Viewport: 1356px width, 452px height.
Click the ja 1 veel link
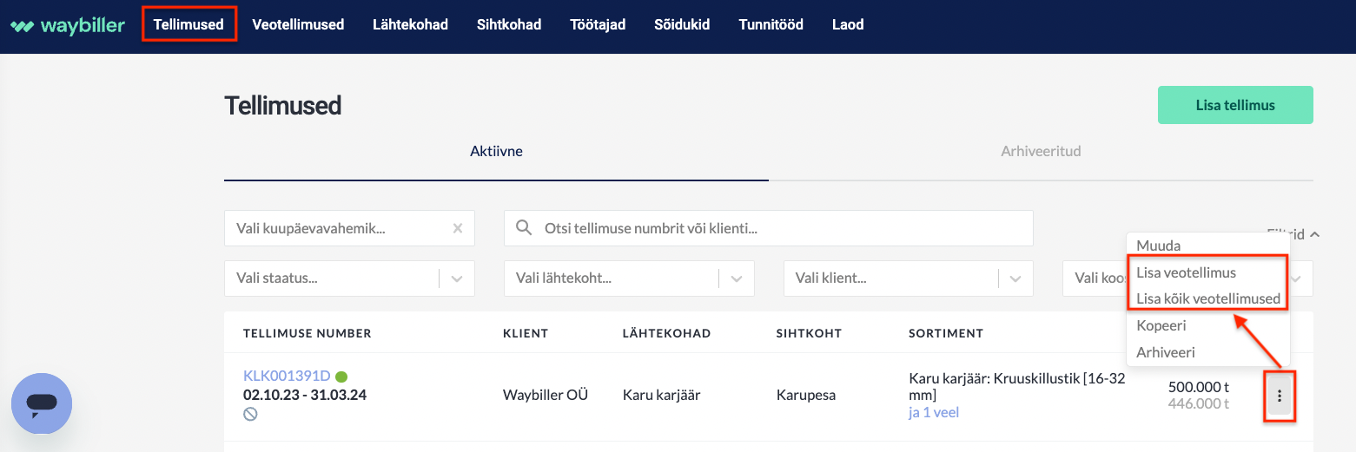(934, 412)
